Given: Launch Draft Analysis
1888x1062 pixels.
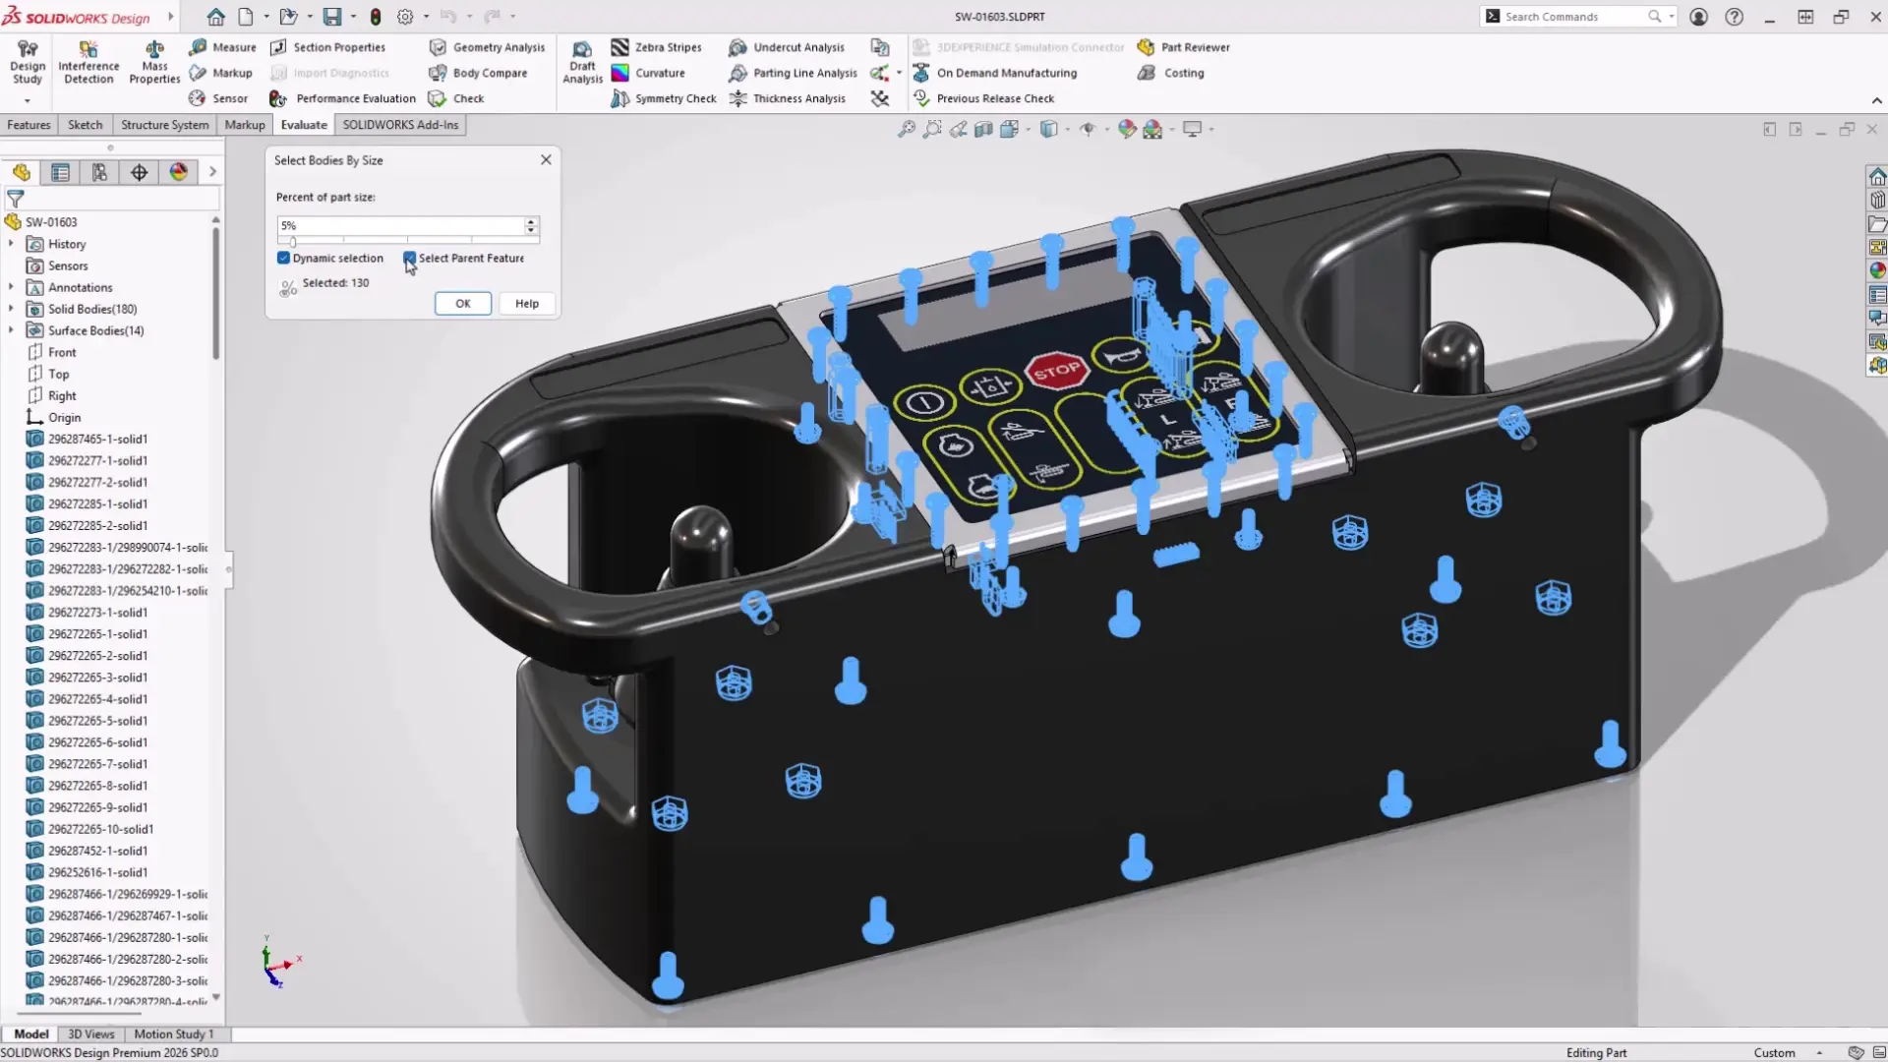Looking at the screenshot, I should click(x=582, y=61).
